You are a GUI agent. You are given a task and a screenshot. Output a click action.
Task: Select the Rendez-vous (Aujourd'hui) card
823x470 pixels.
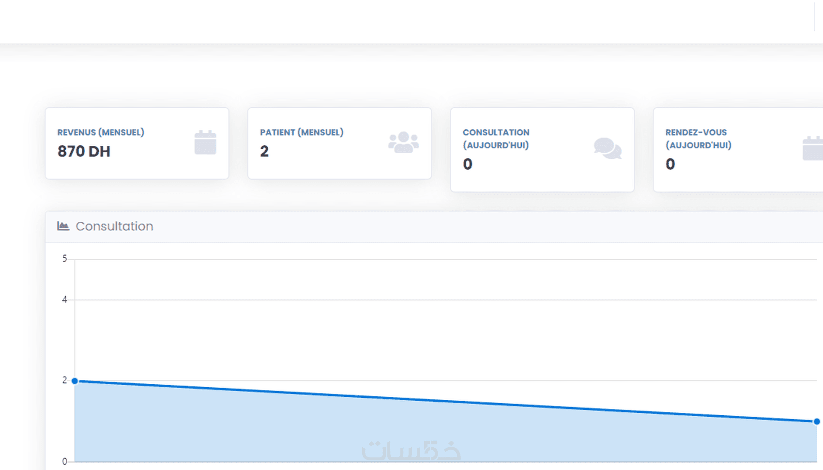[738, 150]
